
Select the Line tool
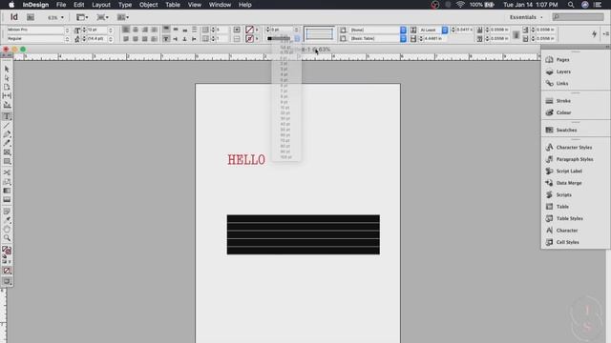click(x=7, y=126)
